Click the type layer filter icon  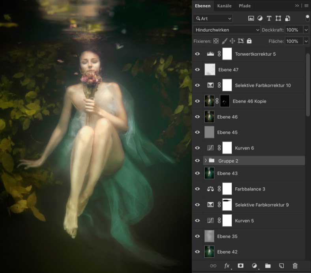click(269, 19)
